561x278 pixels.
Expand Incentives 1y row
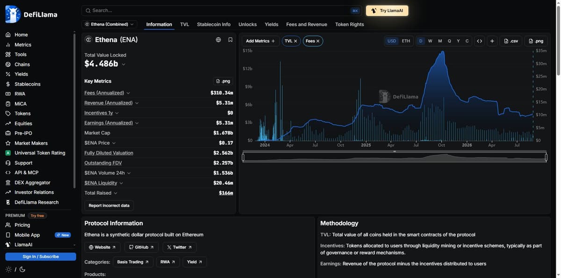[x=117, y=113]
